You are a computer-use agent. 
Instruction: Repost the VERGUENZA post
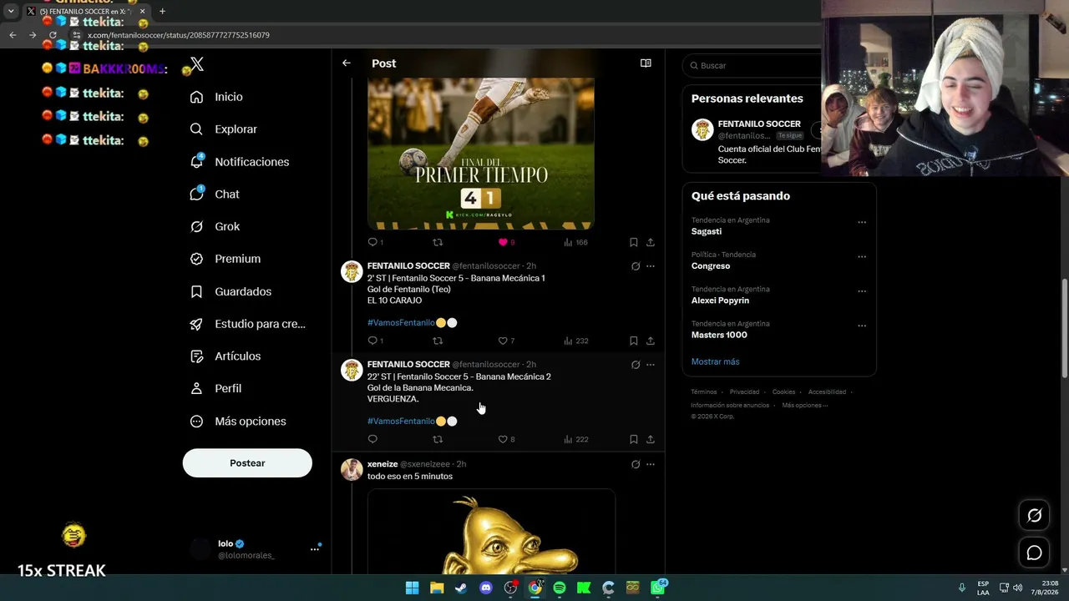(x=438, y=439)
